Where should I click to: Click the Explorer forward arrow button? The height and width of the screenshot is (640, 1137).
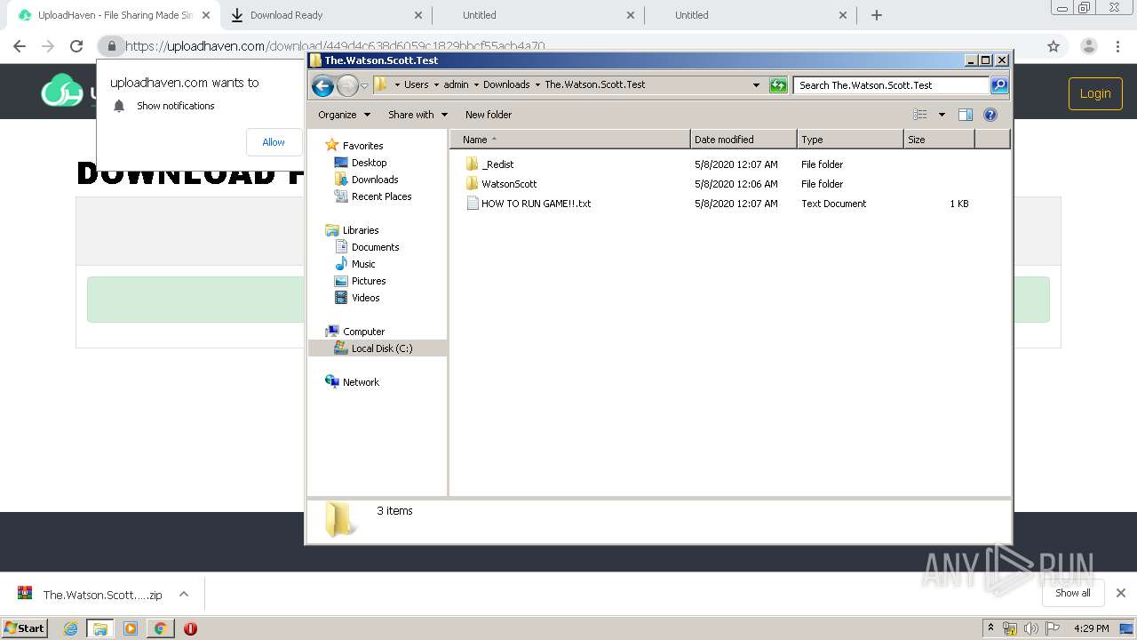pos(347,85)
